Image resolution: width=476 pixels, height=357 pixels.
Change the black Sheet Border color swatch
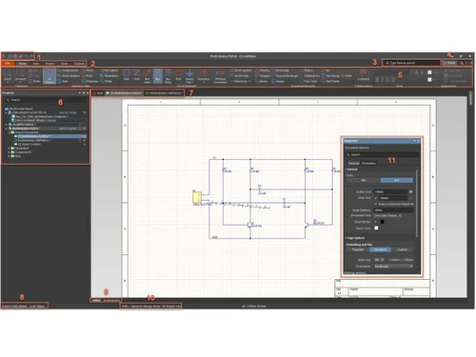pyautogui.click(x=382, y=222)
